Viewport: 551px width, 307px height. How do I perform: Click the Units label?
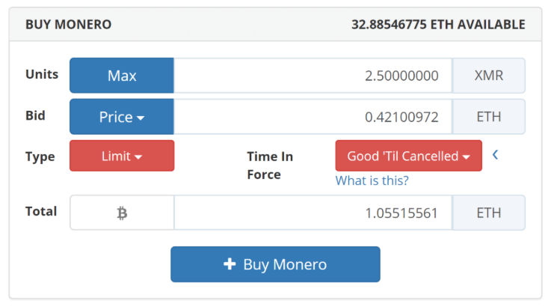pyautogui.click(x=42, y=74)
